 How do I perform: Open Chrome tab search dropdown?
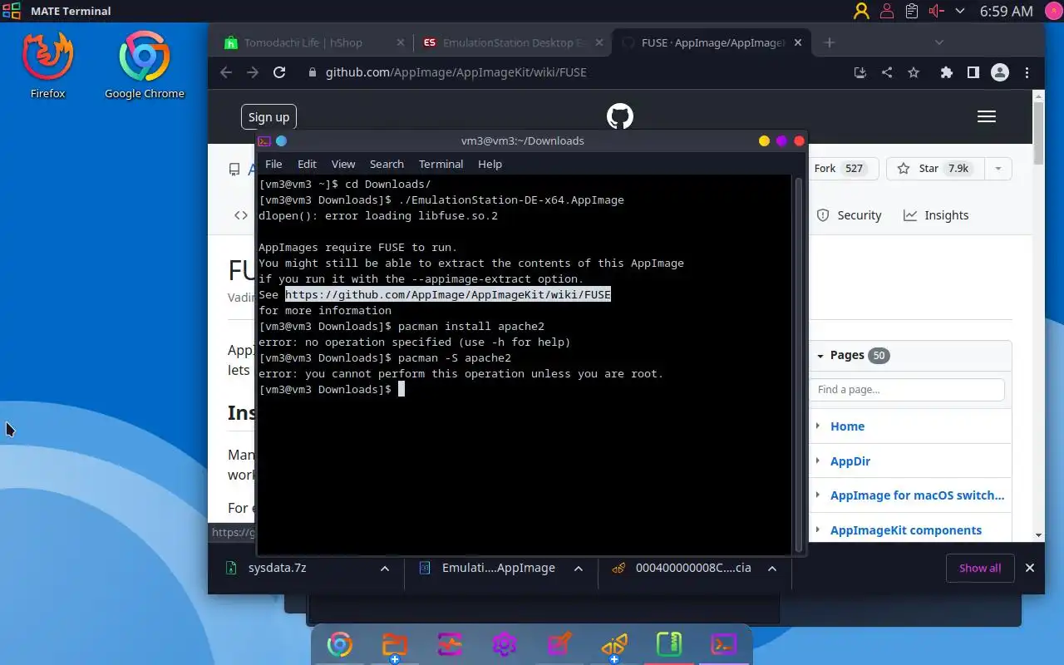tap(938, 42)
